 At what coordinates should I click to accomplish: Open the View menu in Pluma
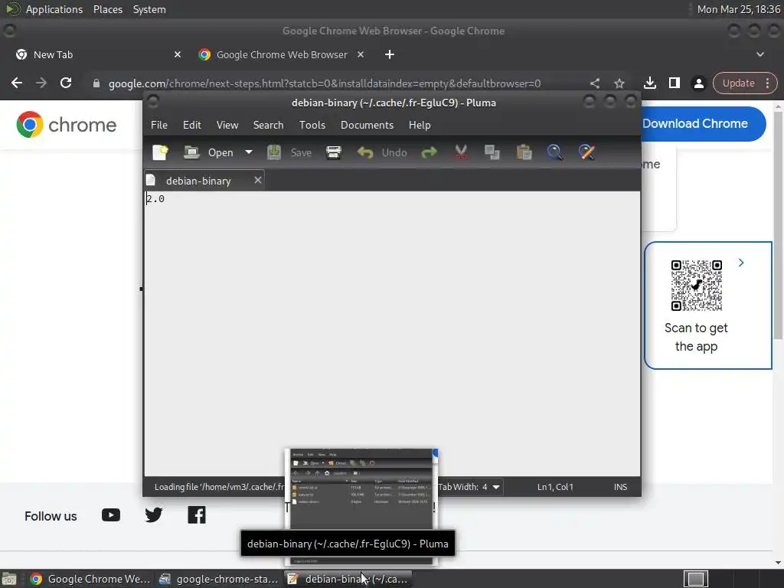[227, 125]
